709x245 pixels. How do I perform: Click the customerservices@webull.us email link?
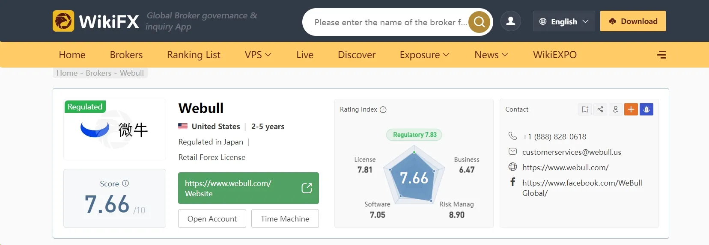coord(572,152)
